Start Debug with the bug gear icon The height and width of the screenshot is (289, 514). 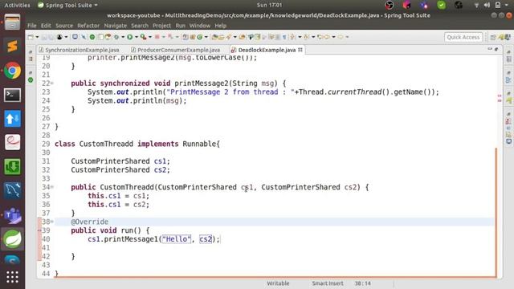pos(116,37)
